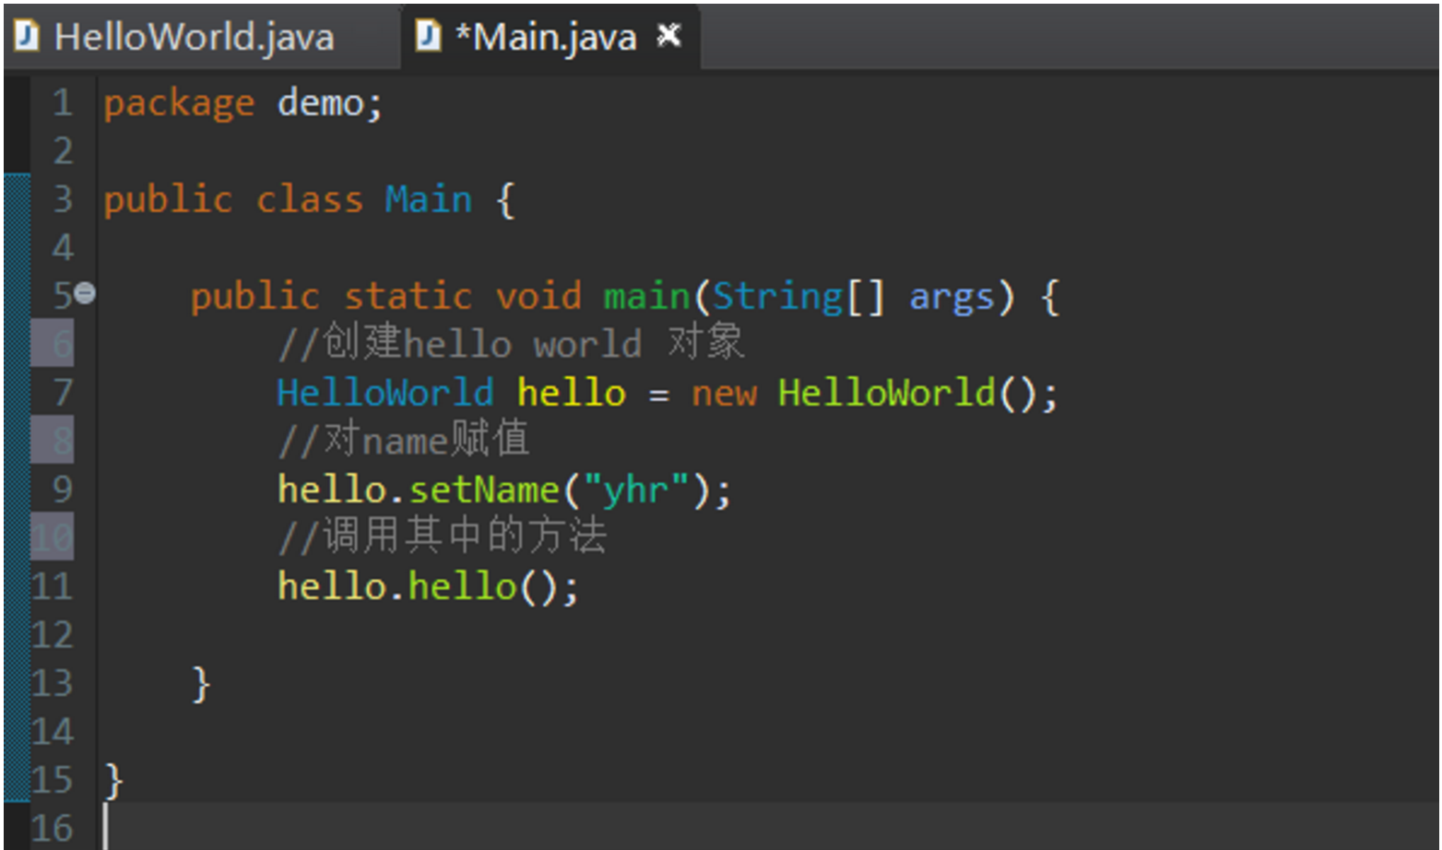Click the Main class name declaration
This screenshot has height=850, width=1442.
tap(428, 200)
